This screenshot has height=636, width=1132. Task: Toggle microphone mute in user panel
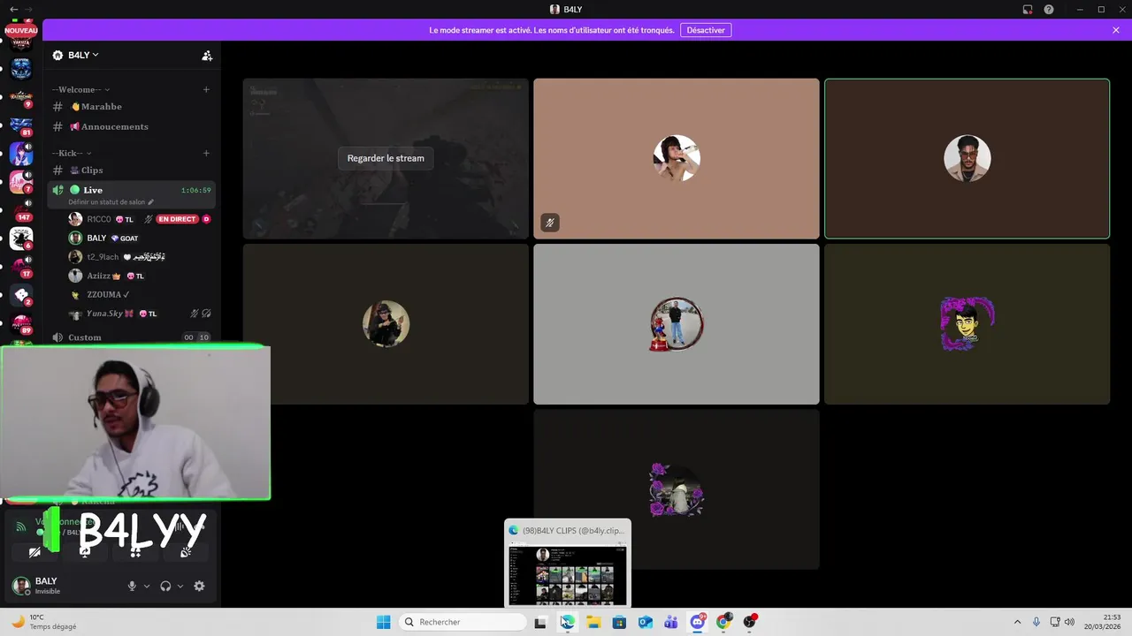tap(133, 586)
